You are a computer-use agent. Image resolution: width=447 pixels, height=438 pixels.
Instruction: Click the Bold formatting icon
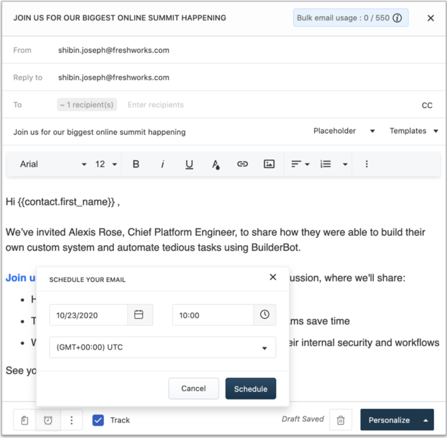point(136,164)
